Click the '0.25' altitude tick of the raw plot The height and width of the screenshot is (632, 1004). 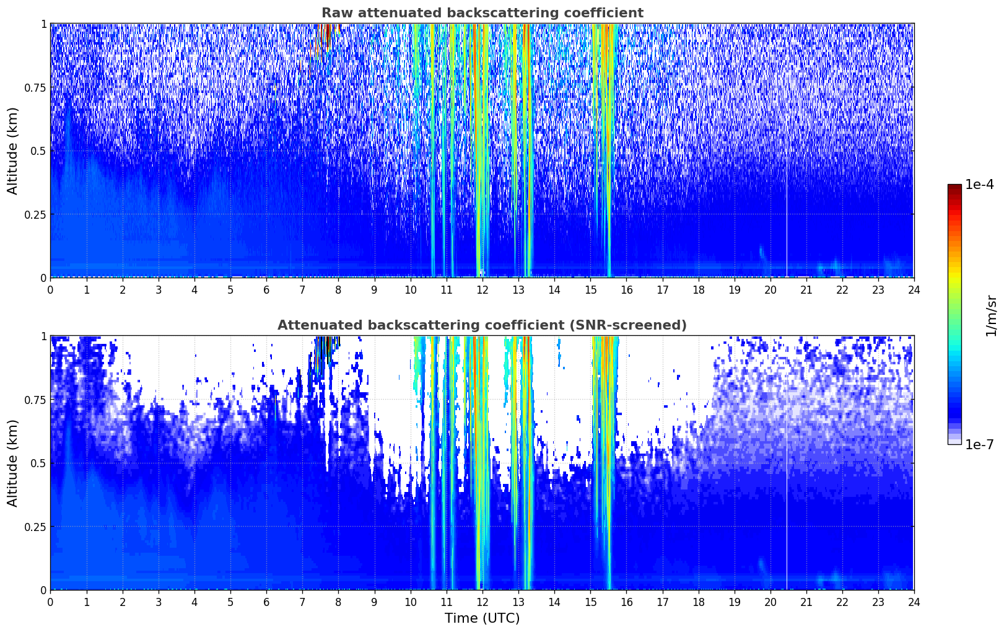(35, 214)
